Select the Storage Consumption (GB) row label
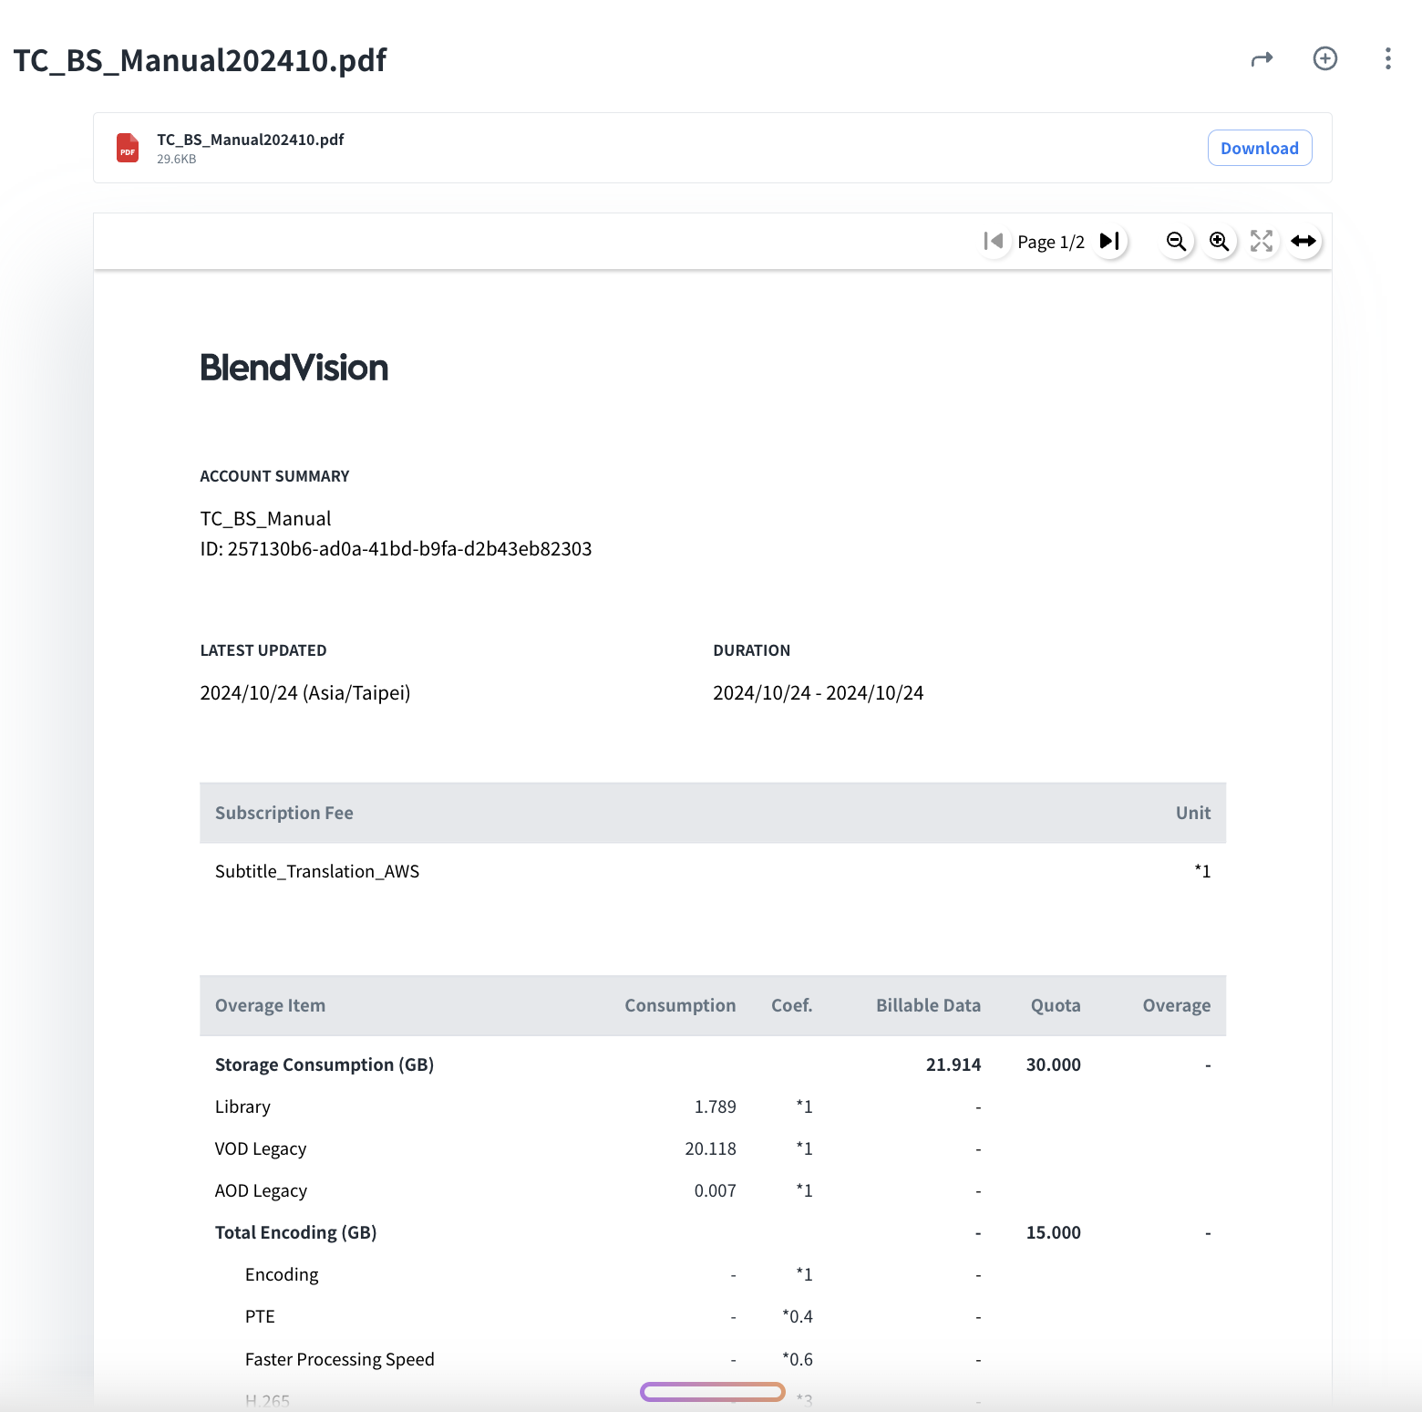Viewport: 1422px width, 1412px height. [x=324, y=1064]
